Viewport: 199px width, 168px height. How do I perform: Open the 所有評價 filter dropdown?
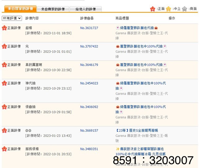[12, 18]
